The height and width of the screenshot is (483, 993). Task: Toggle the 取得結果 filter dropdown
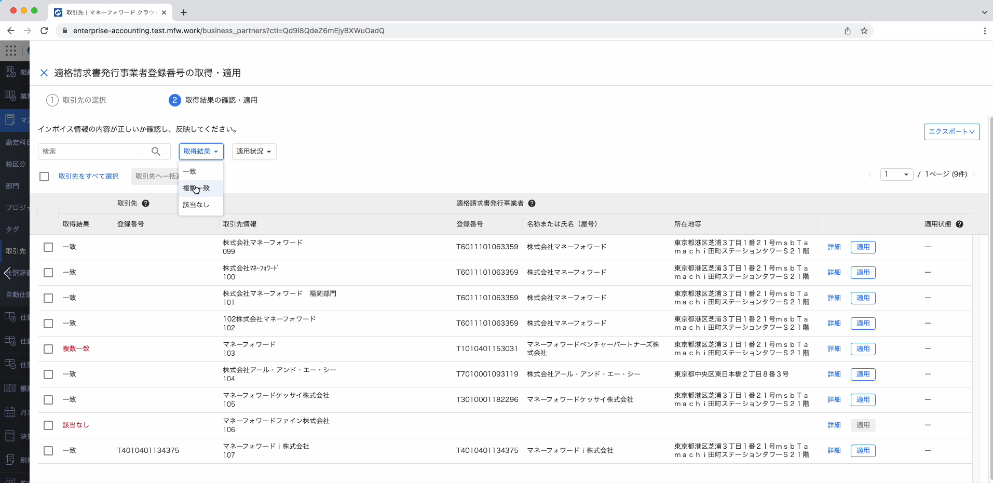tap(201, 151)
